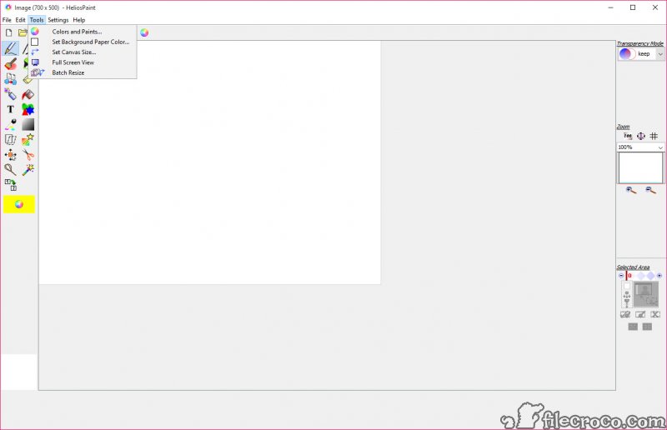The width and height of the screenshot is (667, 430).
Task: Click the first Selected Area action icon
Action: point(625,314)
